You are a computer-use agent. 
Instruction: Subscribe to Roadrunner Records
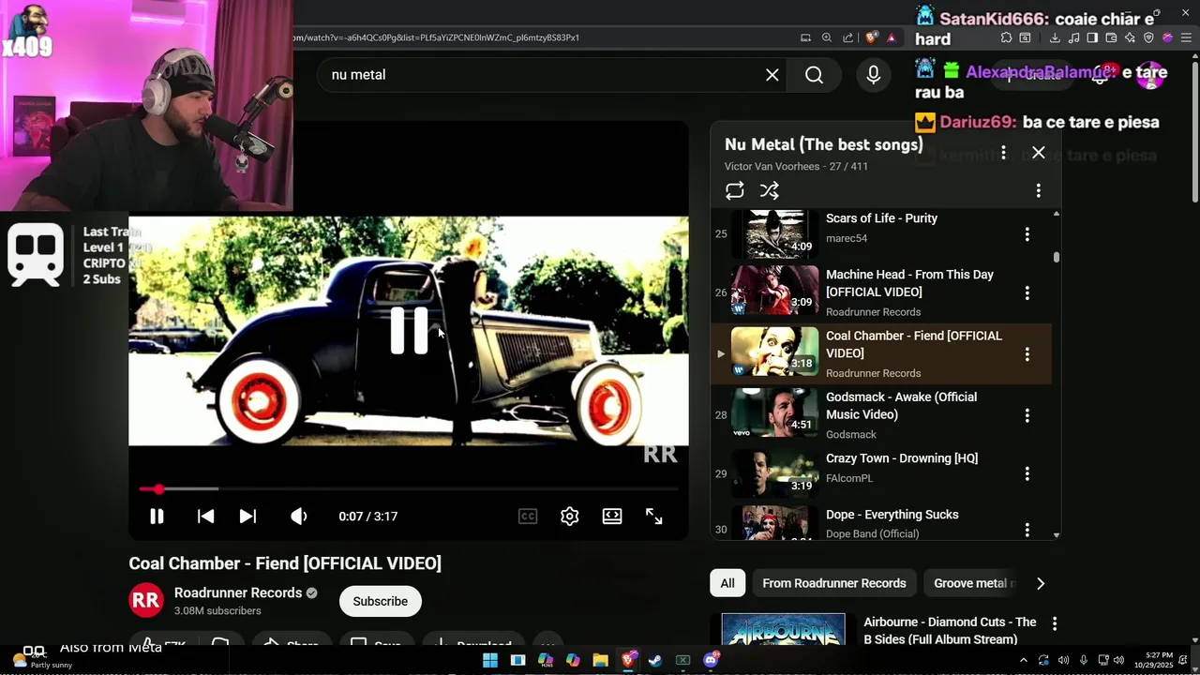[x=381, y=601]
